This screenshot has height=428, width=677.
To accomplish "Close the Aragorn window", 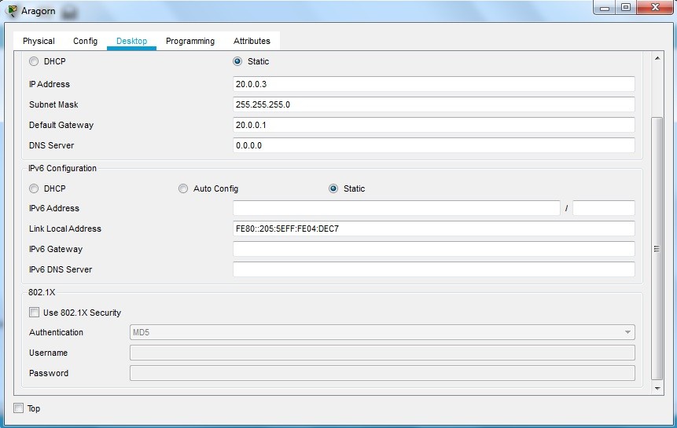I will click(x=655, y=8).
